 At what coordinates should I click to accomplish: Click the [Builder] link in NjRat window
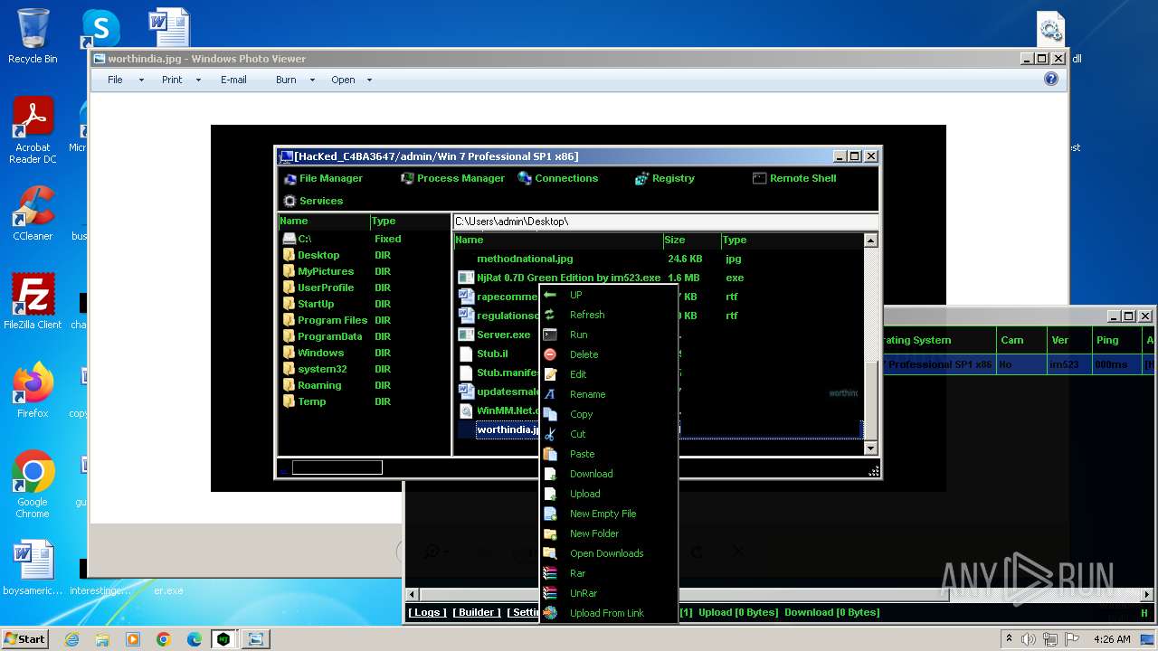pos(477,612)
